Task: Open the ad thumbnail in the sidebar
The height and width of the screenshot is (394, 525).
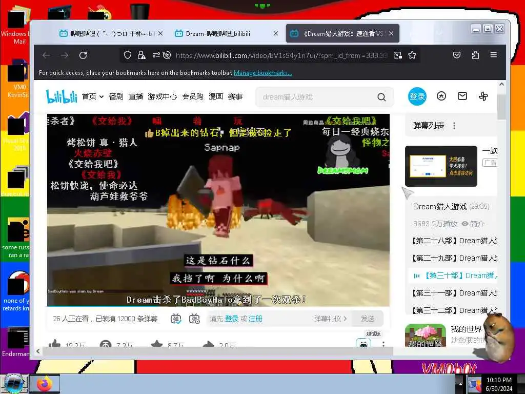Action: coord(441,166)
